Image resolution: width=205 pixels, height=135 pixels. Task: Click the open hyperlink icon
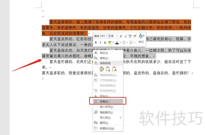pos(96,80)
